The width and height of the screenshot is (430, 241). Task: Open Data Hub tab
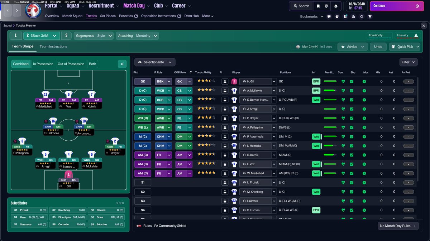(x=191, y=16)
